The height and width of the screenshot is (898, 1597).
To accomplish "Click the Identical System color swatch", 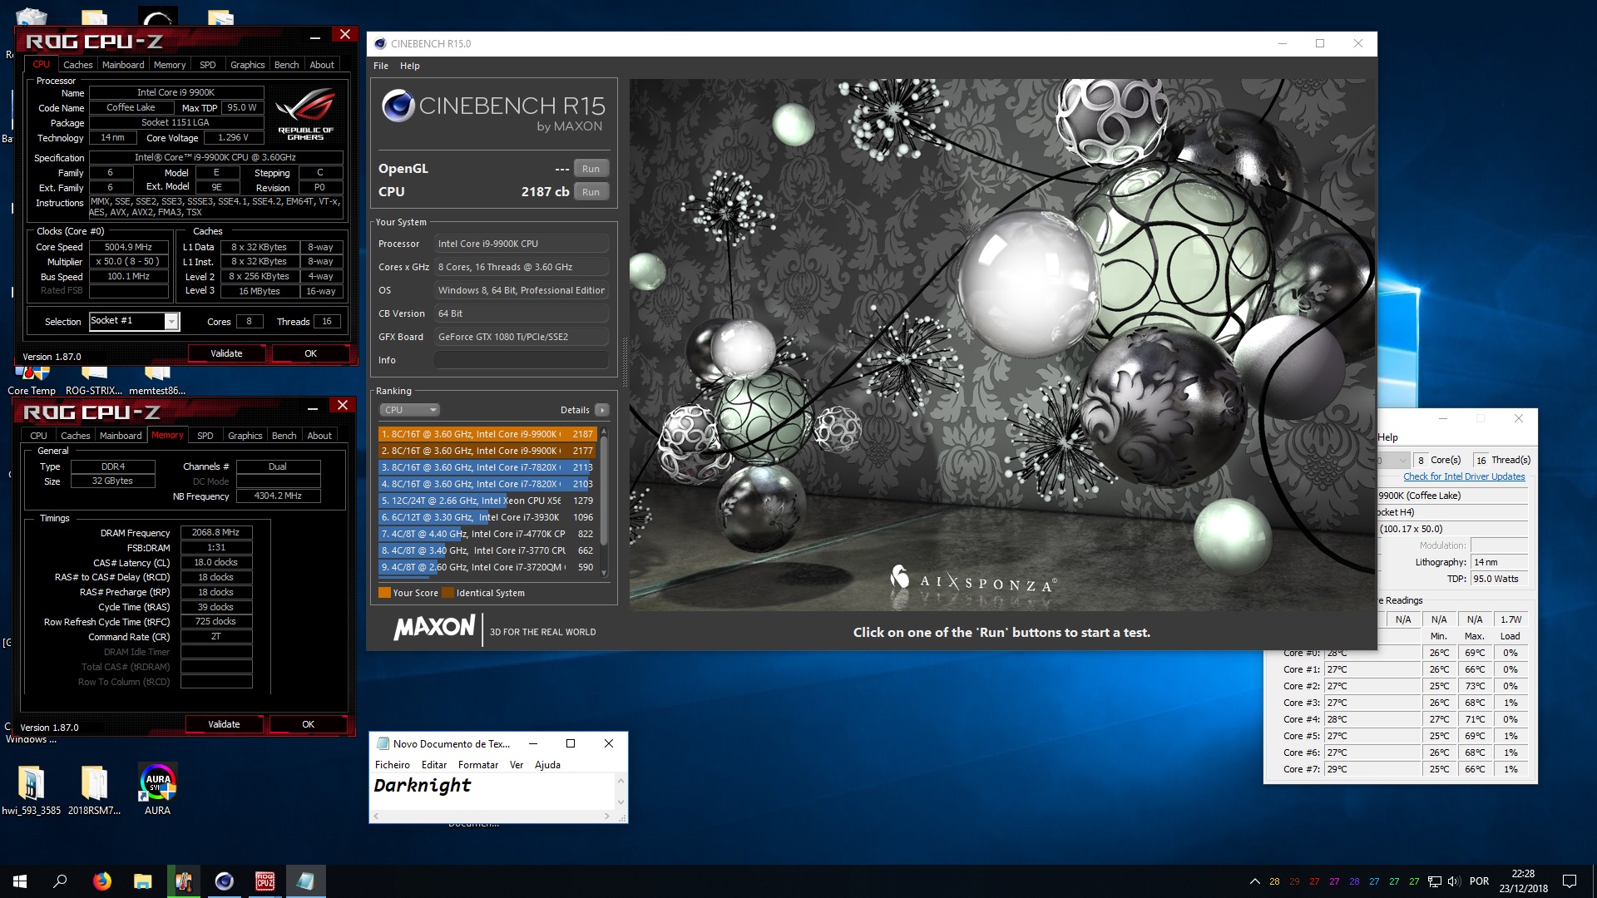I will click(x=447, y=593).
